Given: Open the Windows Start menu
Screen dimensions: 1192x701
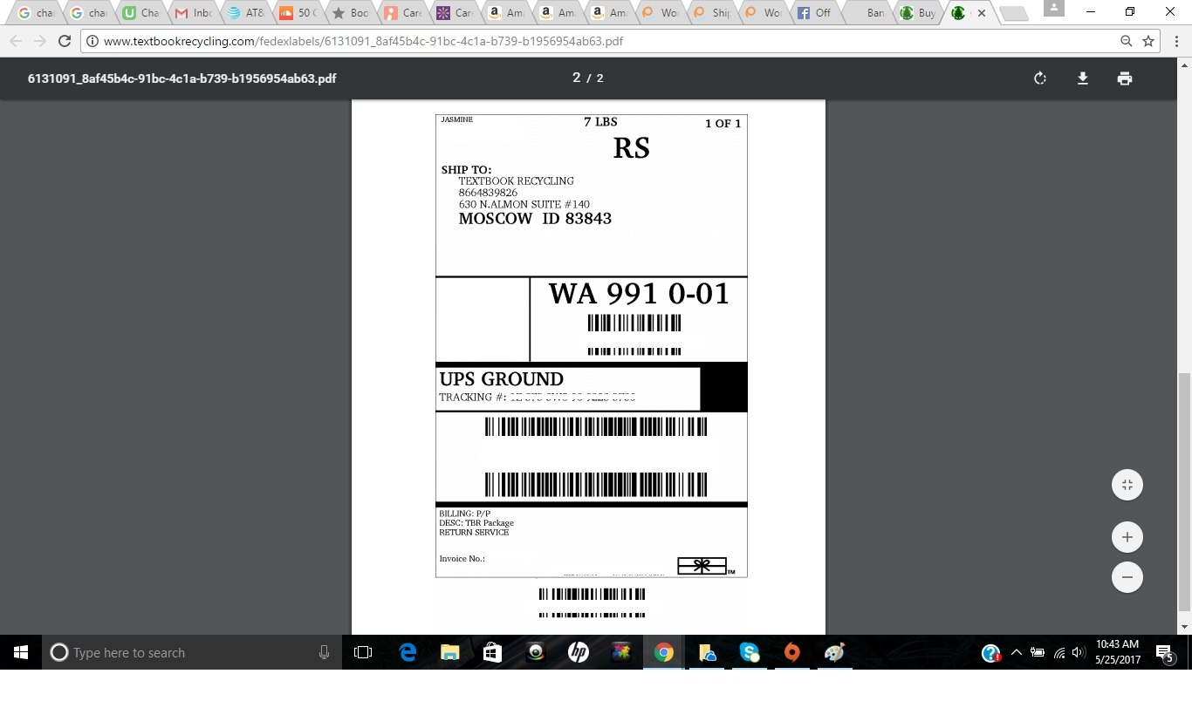Looking at the screenshot, I should click(x=21, y=652).
